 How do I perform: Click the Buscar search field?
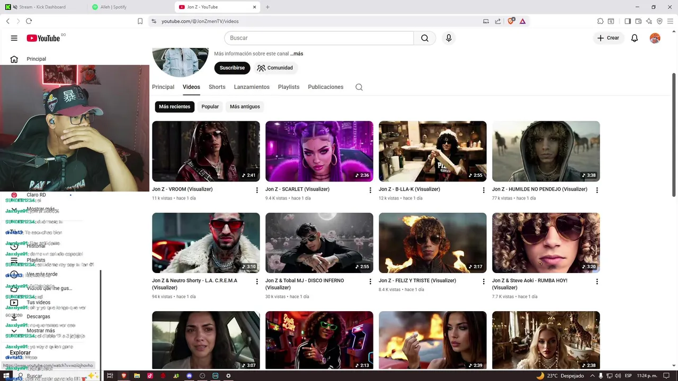(x=319, y=38)
